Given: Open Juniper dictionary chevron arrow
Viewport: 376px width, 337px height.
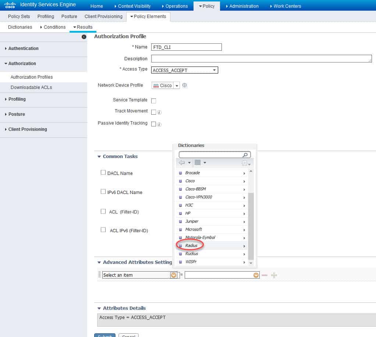Looking at the screenshot, I should pos(244,222).
